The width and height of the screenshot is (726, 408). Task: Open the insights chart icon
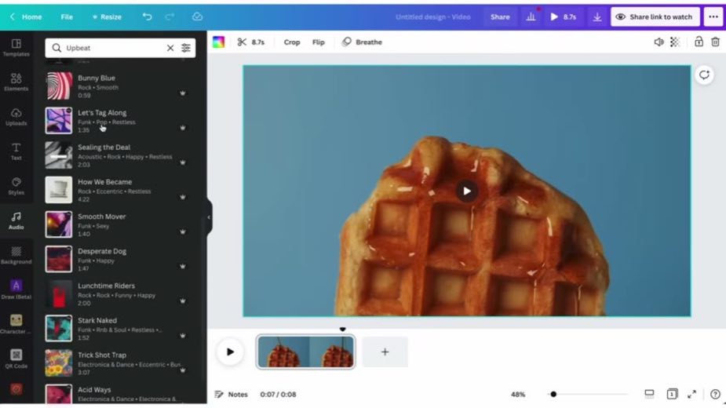pos(531,16)
